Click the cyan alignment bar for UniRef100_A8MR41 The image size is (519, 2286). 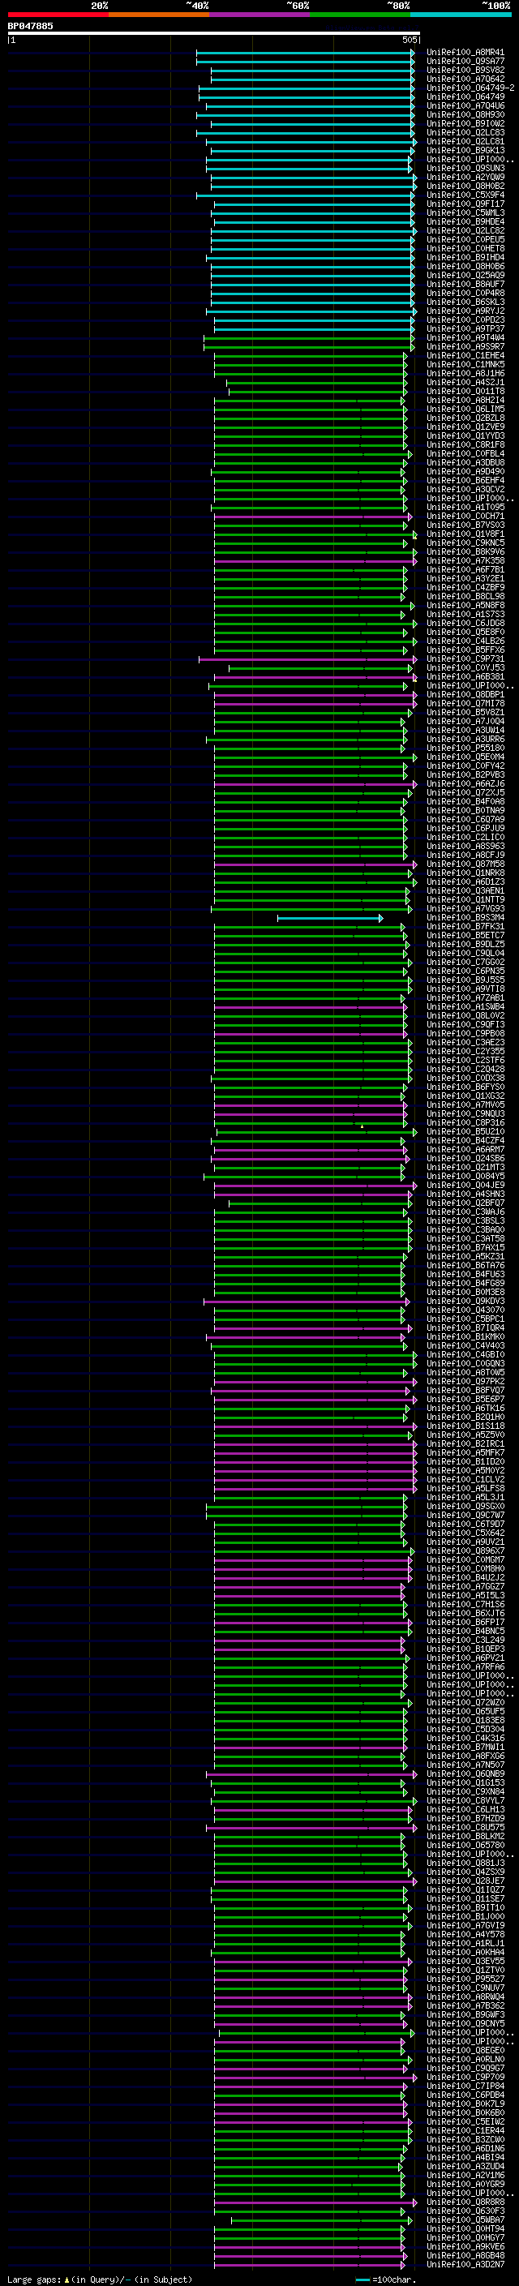[305, 53]
